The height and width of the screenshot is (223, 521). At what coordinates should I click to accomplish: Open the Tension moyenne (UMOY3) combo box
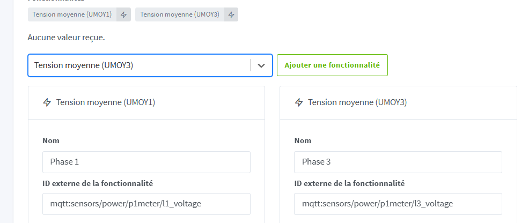pyautogui.click(x=138, y=65)
